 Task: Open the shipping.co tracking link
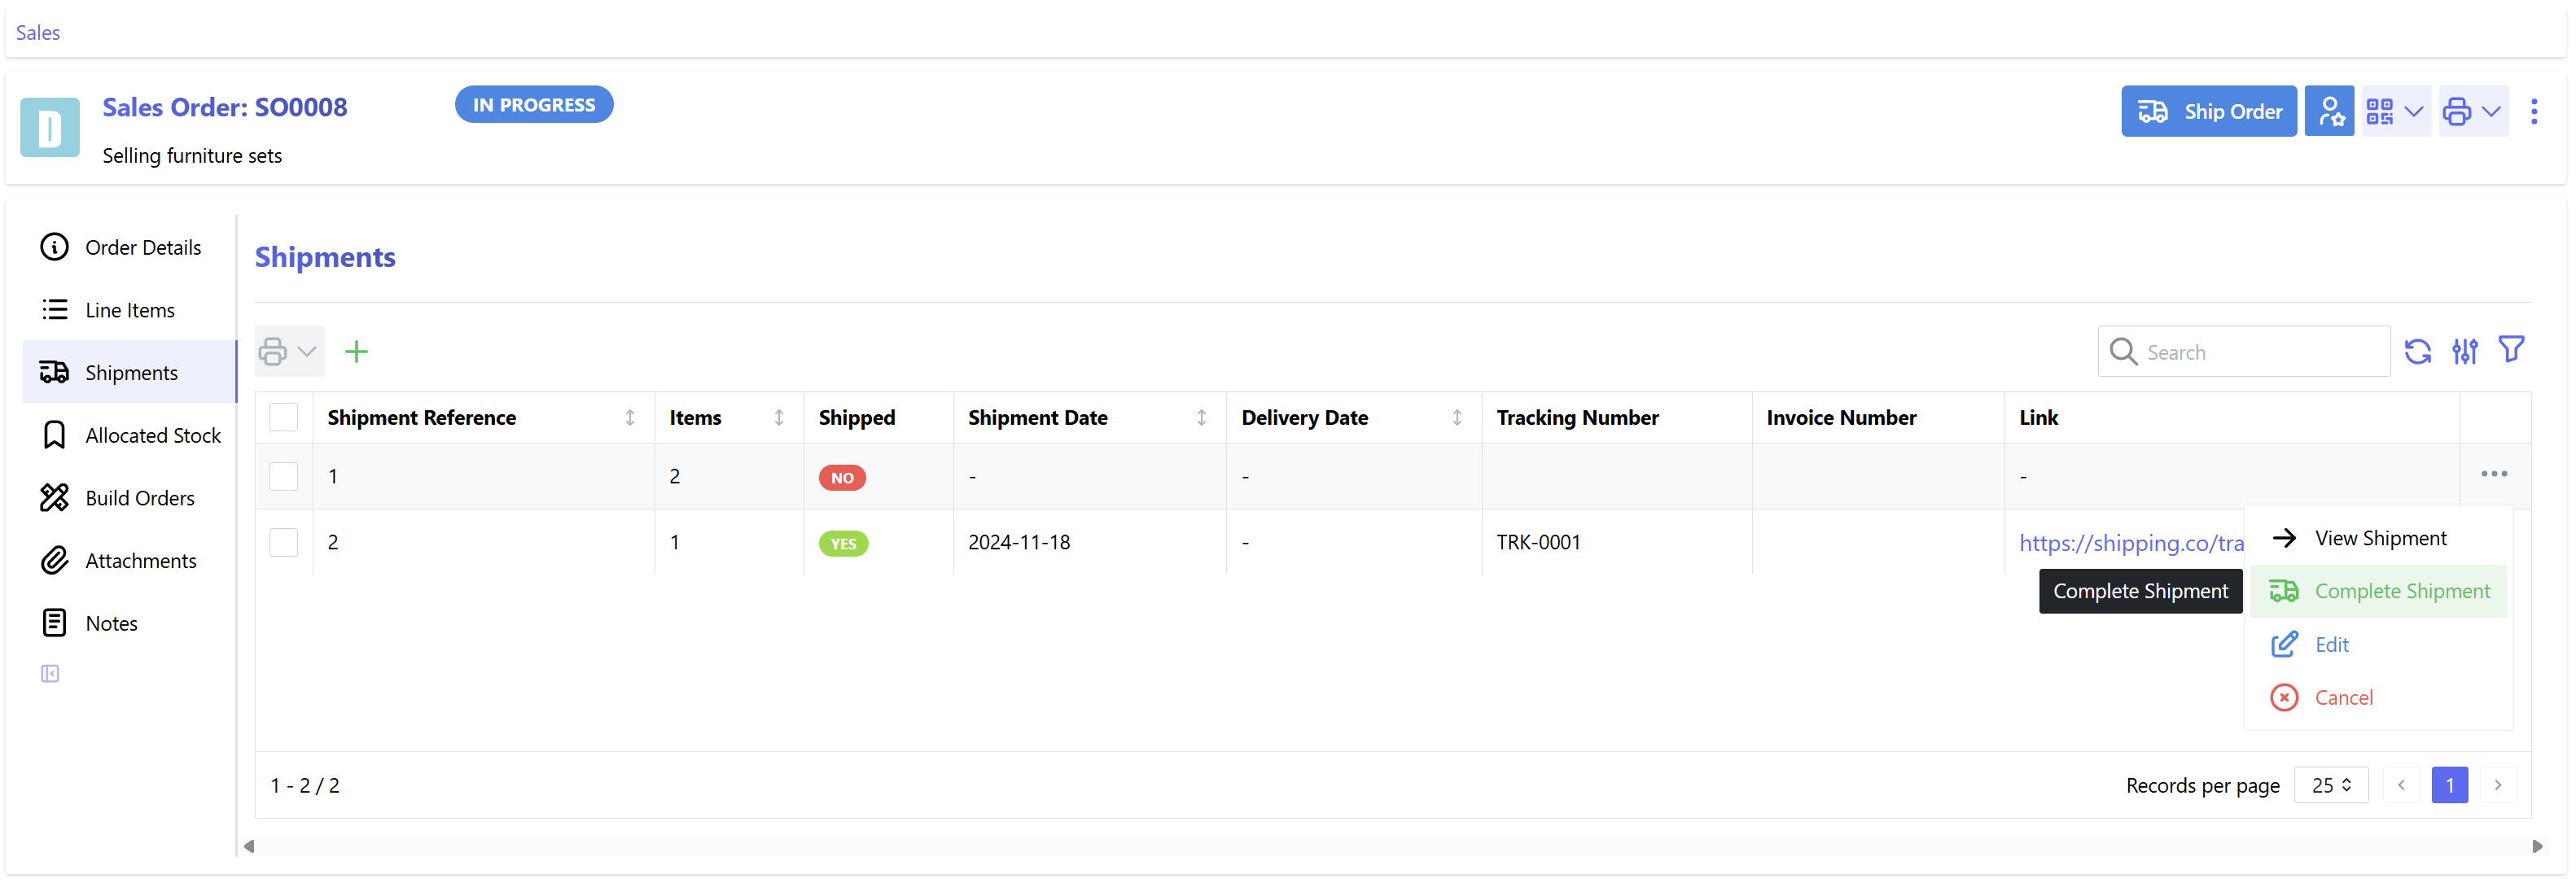(x=2131, y=542)
